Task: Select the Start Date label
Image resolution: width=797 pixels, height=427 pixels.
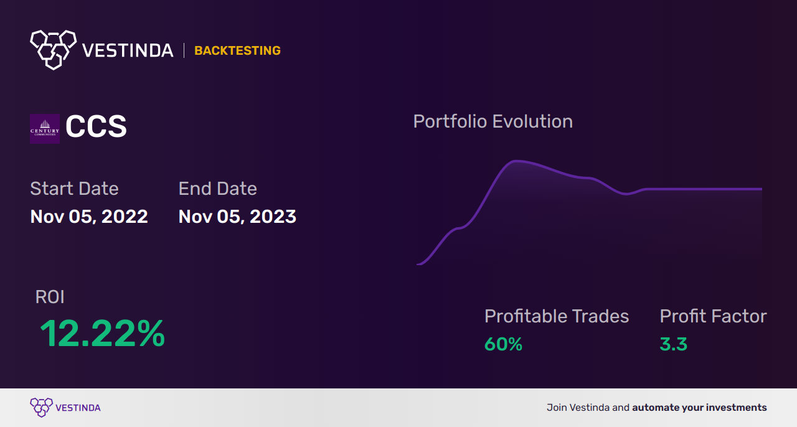Action: [x=74, y=189]
